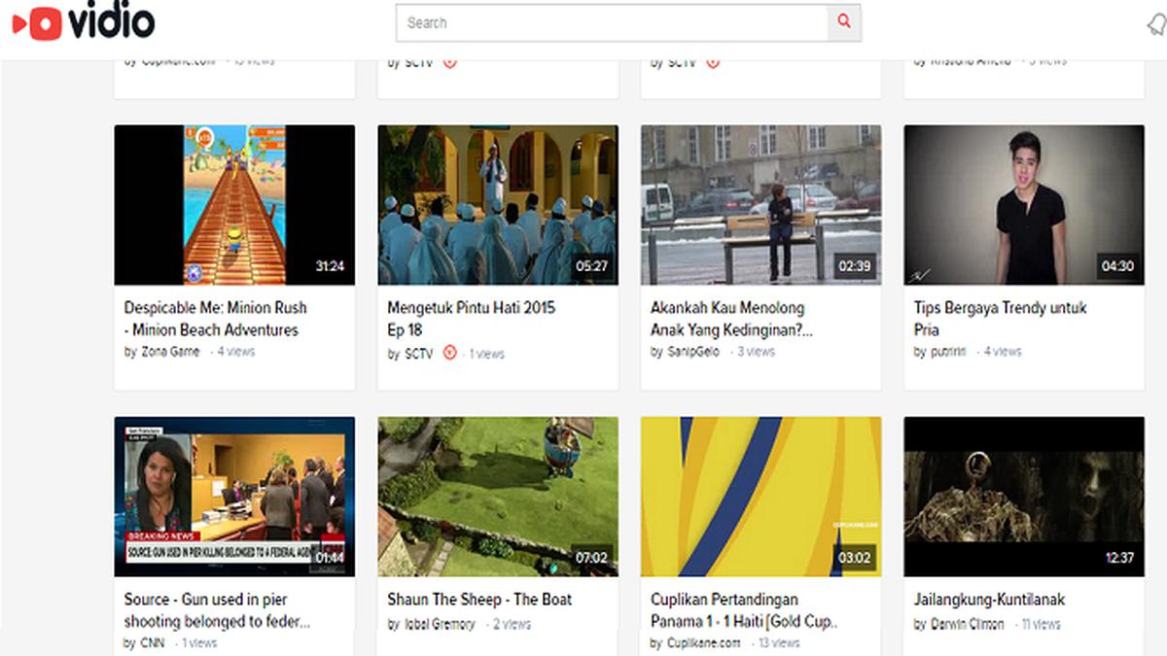Click the red search magnifier icon
The width and height of the screenshot is (1167, 656).
[x=842, y=21]
